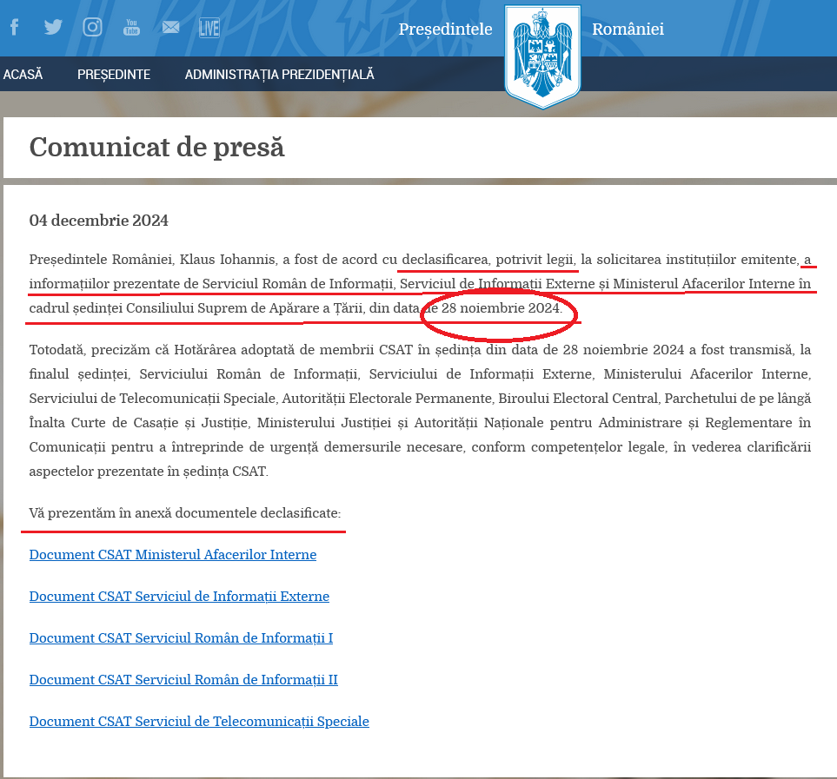Click the Președintele header text

445,29
